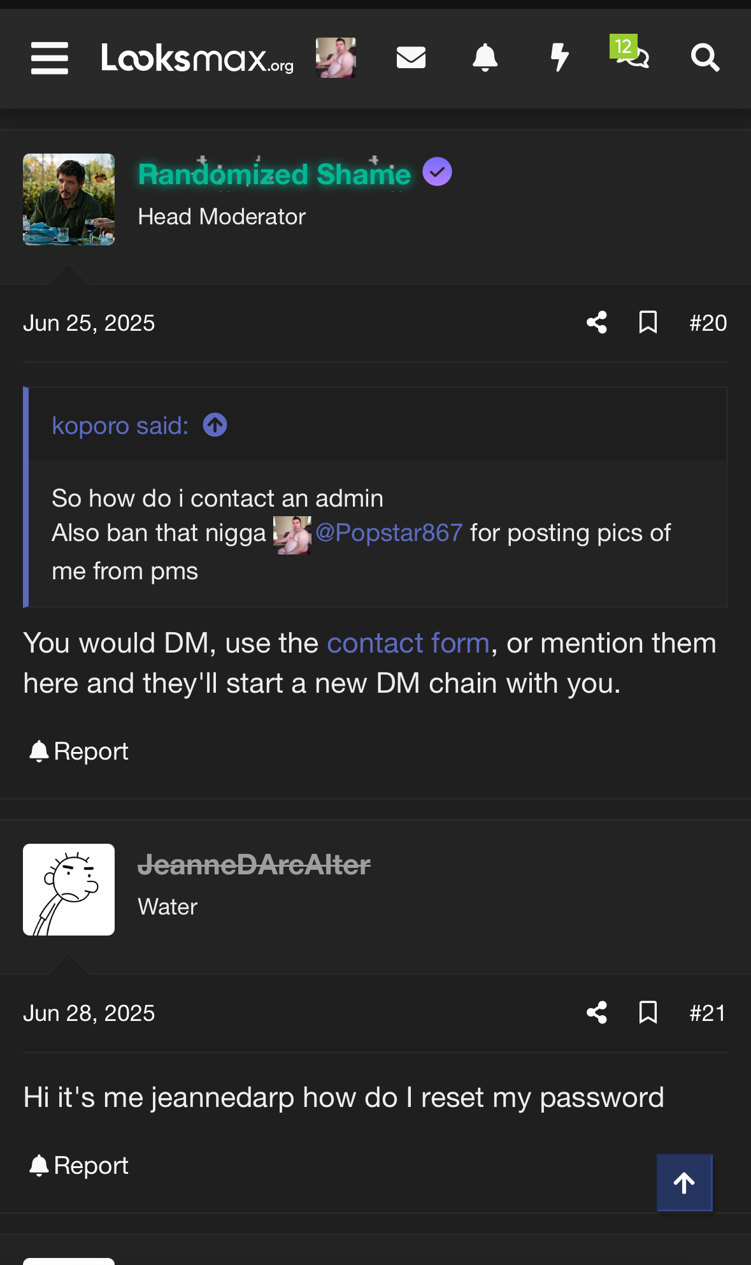Open the magnifying glass search
This screenshot has width=751, height=1265.
[705, 57]
